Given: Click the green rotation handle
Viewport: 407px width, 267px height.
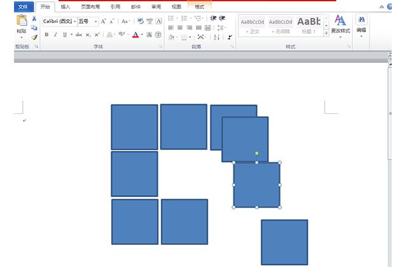Looking at the screenshot, I should click(x=257, y=153).
